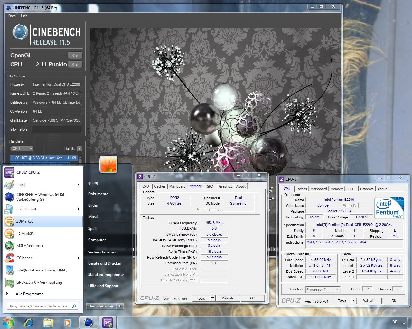Click the Cinebench logo sphere
The width and height of the screenshot is (412, 329).
point(20,32)
